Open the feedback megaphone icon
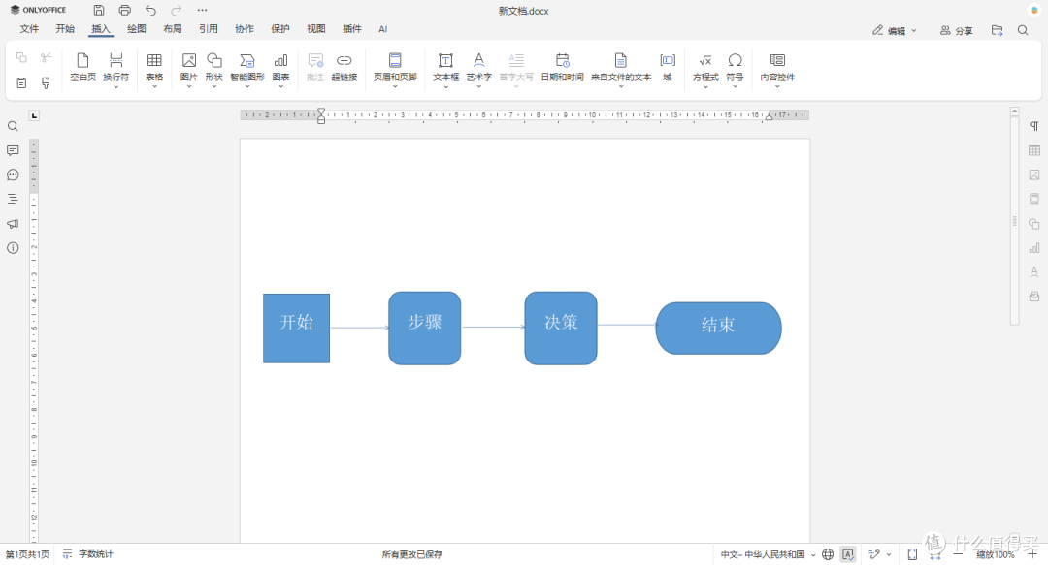The width and height of the screenshot is (1048, 565). [x=13, y=223]
